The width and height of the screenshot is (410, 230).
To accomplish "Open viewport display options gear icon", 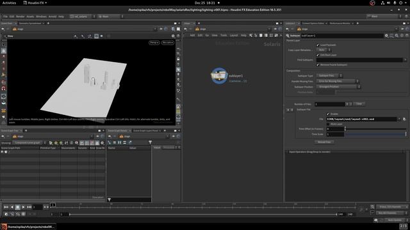I will point(173,36).
